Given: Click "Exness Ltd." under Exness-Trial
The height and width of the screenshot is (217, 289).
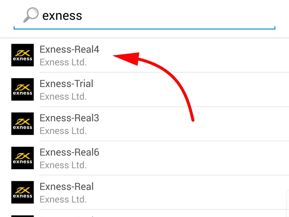Looking at the screenshot, I should pos(63,97).
